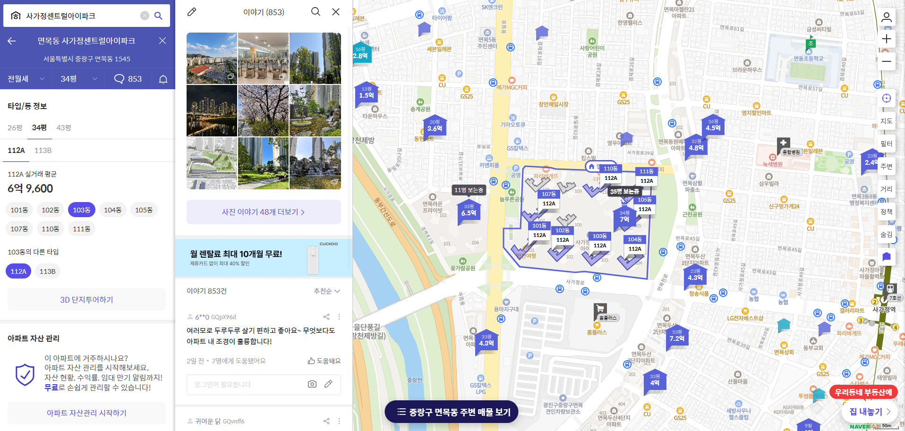Select the 43평 type tab
Screen dimensions: 905x431
pyautogui.click(x=64, y=127)
